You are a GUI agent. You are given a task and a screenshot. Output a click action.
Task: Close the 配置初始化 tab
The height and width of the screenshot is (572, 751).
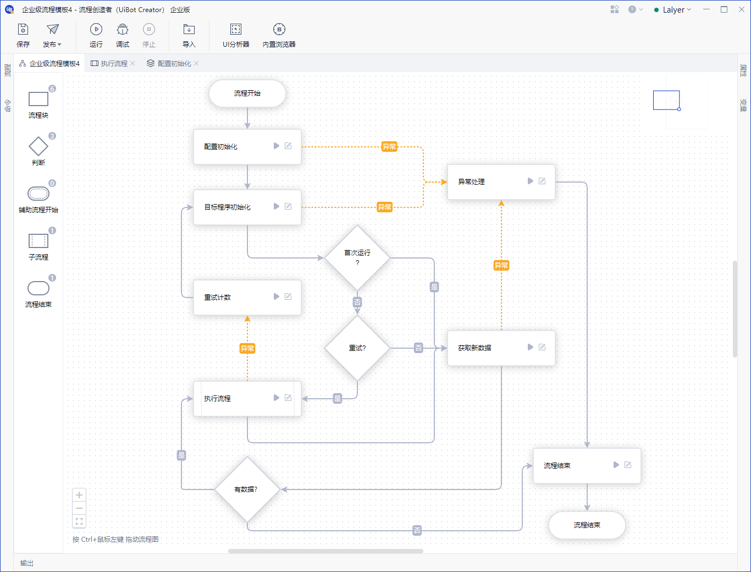[x=196, y=63]
